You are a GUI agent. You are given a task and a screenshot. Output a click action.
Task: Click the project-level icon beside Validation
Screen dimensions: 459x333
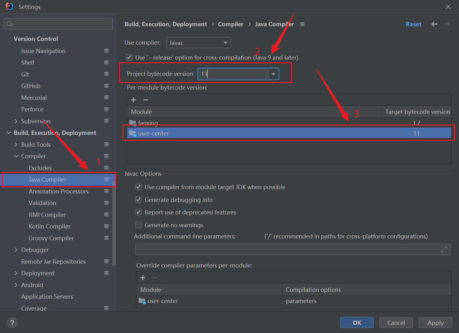(x=106, y=203)
